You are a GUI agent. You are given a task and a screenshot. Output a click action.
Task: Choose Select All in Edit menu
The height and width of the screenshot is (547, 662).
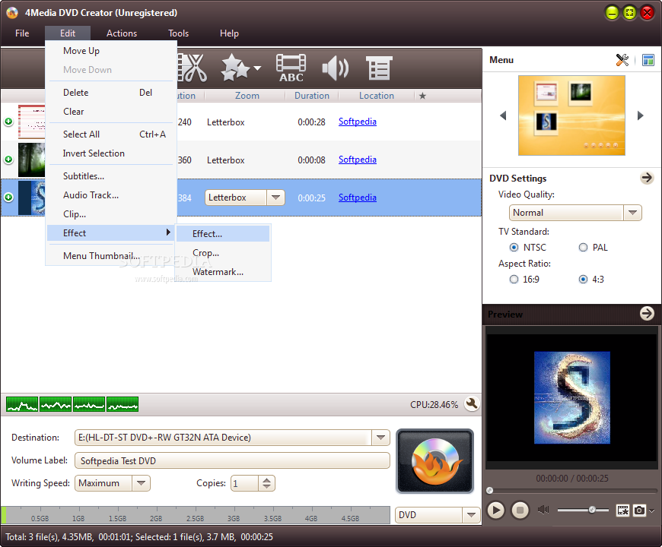[x=111, y=134]
